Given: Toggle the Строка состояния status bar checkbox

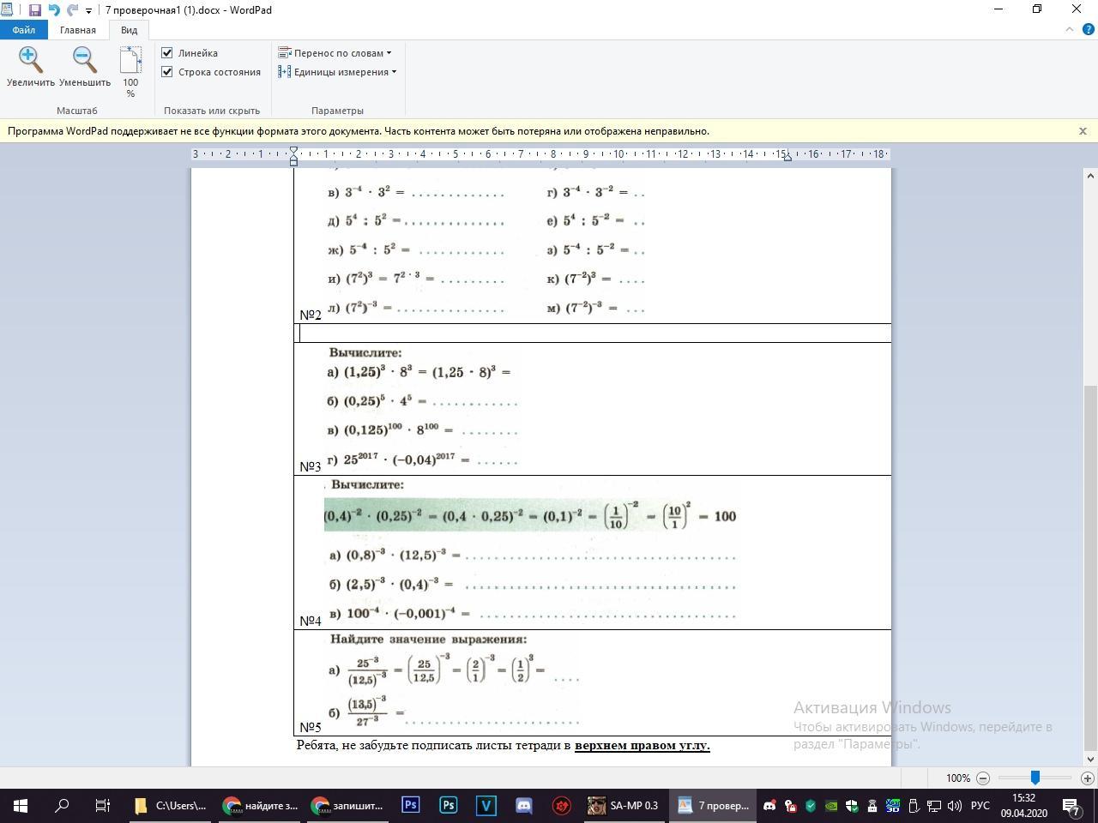Looking at the screenshot, I should point(167,72).
